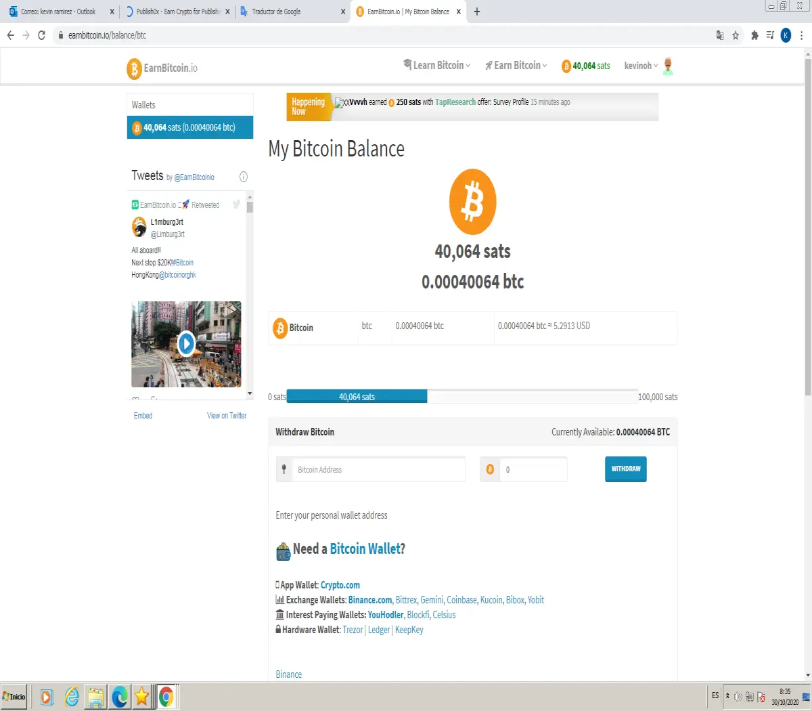
Task: Click the EarnBitcoin.io logo
Action: (162, 68)
